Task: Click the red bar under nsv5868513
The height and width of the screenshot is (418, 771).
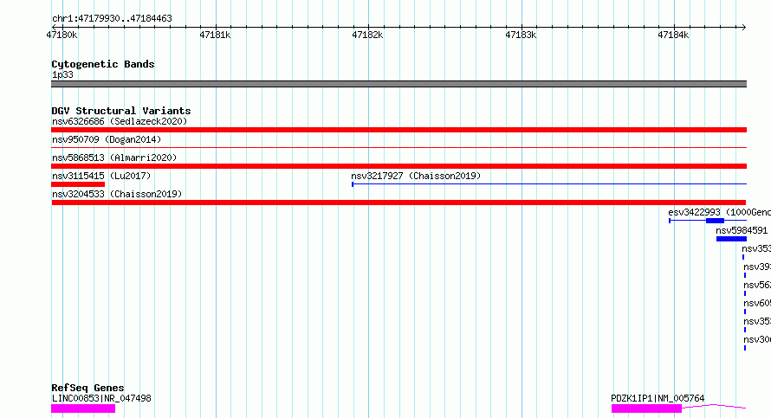Action: pos(398,166)
